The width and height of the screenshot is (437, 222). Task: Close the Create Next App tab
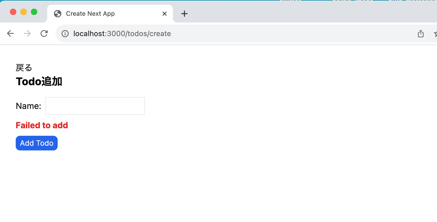pos(164,13)
